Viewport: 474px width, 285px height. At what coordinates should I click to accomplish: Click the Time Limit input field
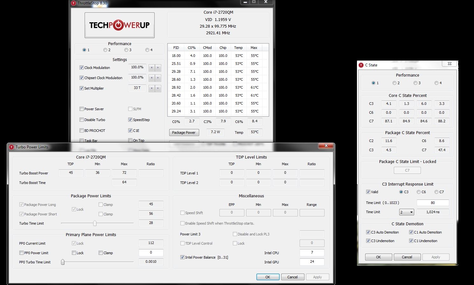click(x=433, y=203)
